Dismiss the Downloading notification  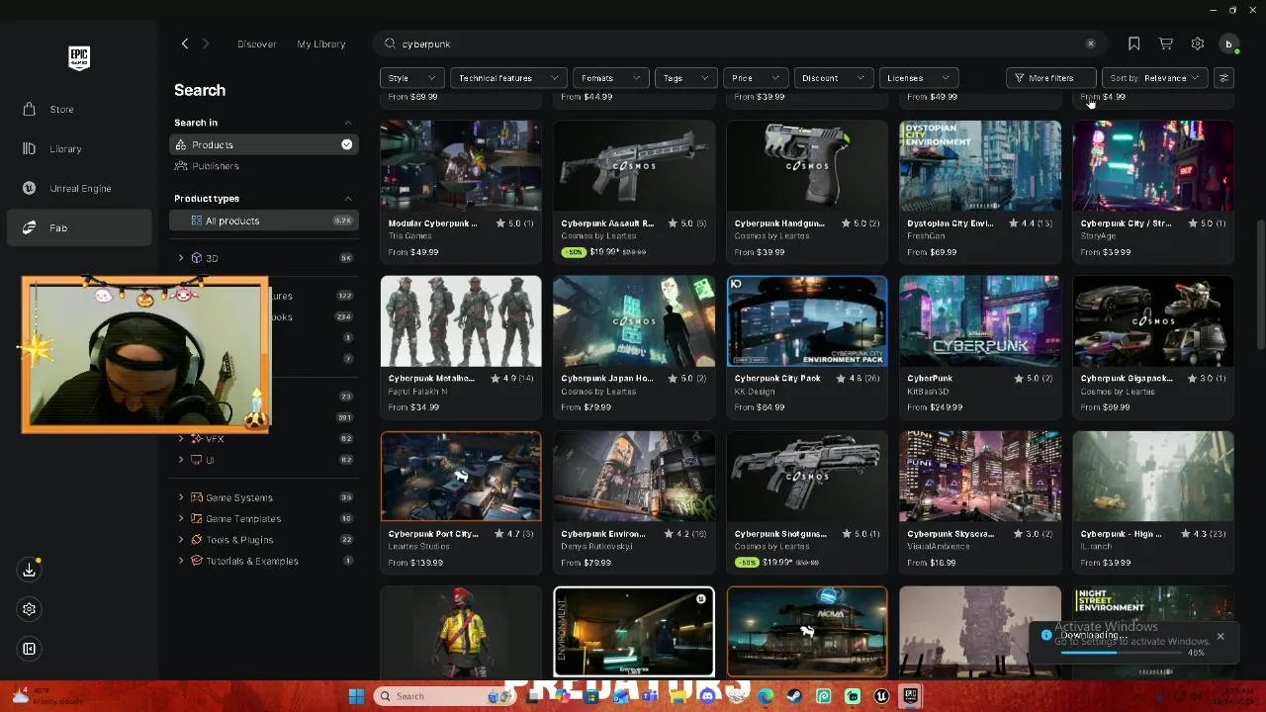1221,636
